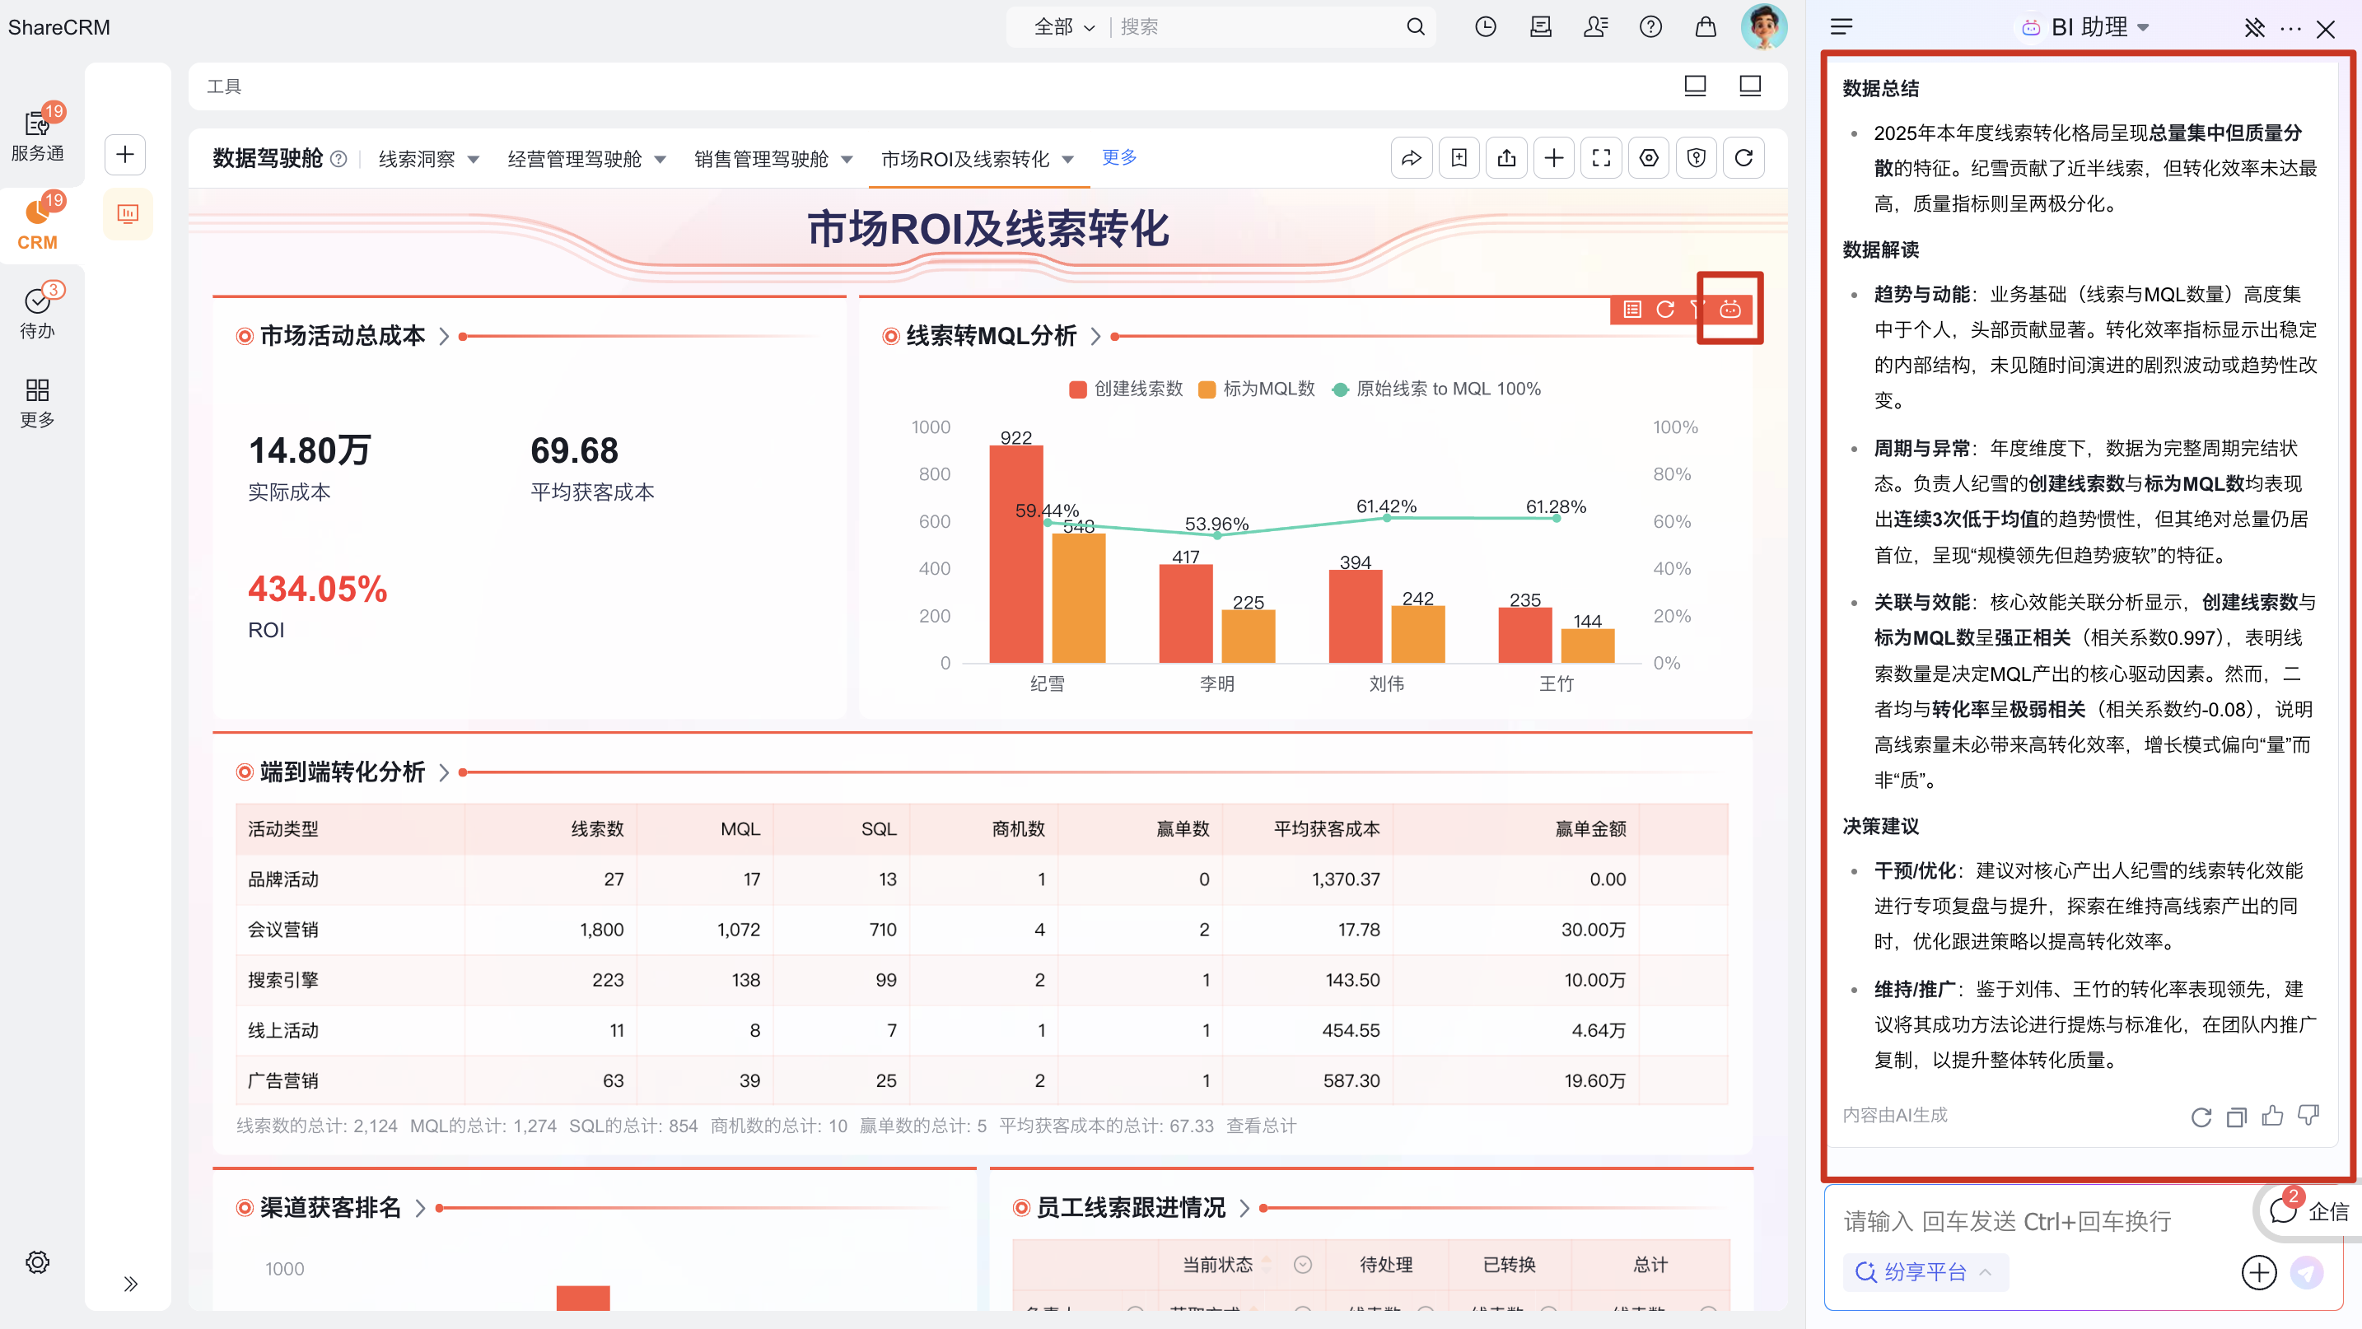Click the share arrow icon in the dashboard toolbar
The height and width of the screenshot is (1329, 2362).
tap(1411, 159)
